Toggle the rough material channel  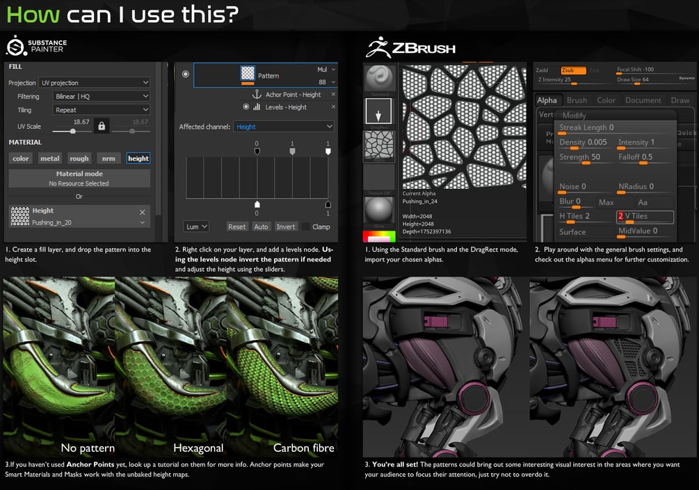click(79, 158)
